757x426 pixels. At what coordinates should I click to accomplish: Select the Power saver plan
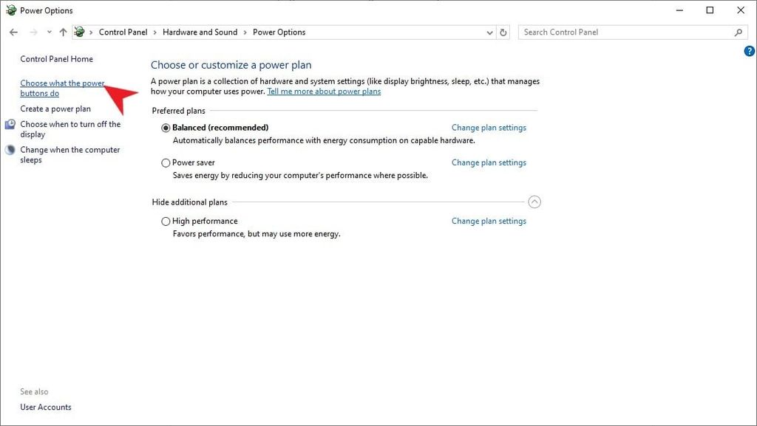(x=166, y=163)
